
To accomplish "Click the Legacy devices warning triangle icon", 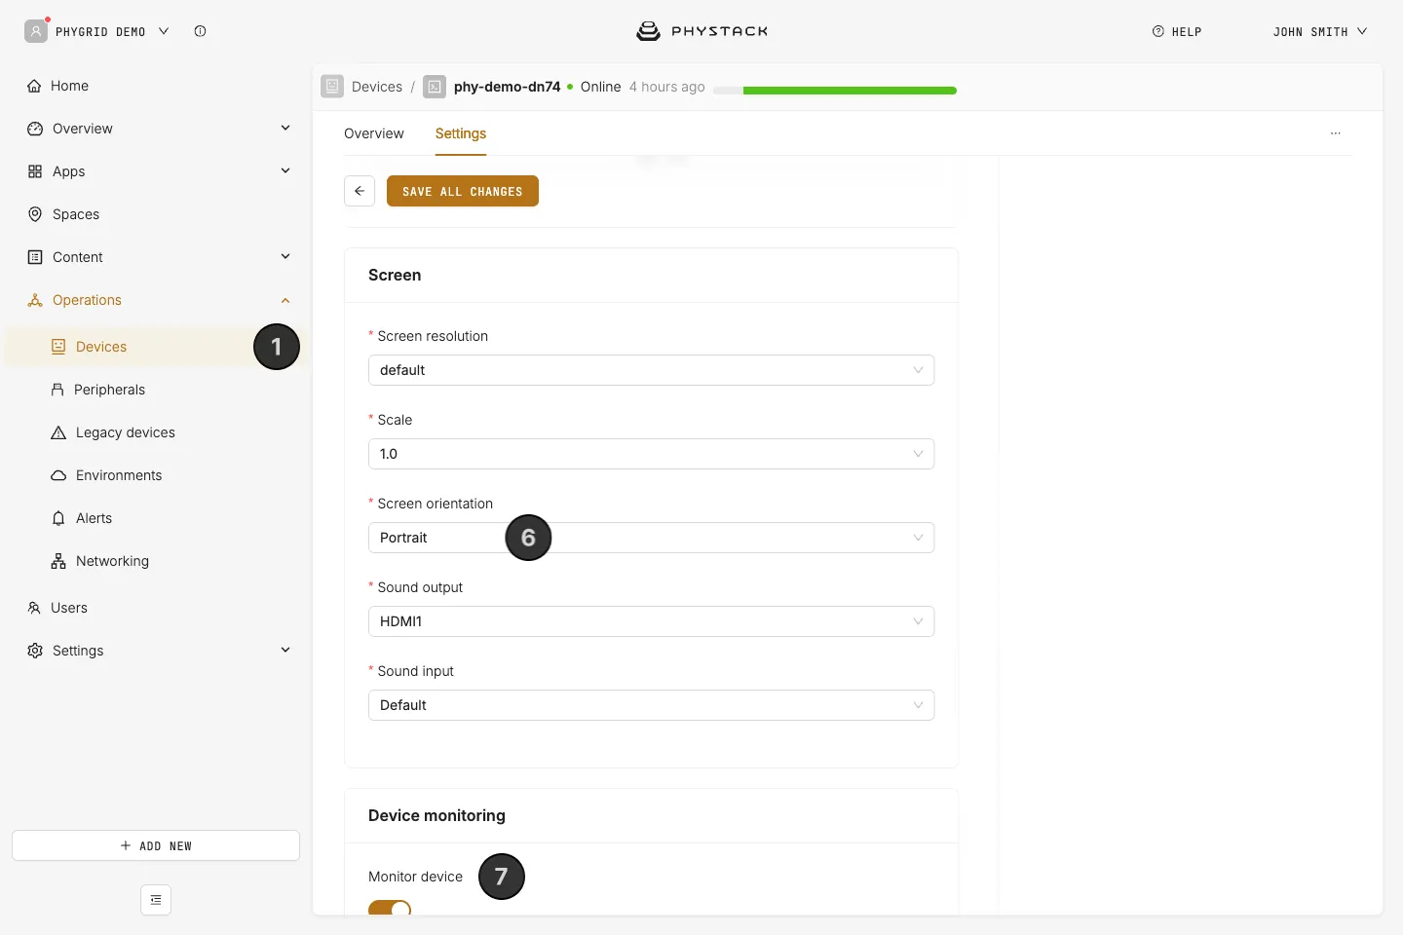I will coord(58,432).
